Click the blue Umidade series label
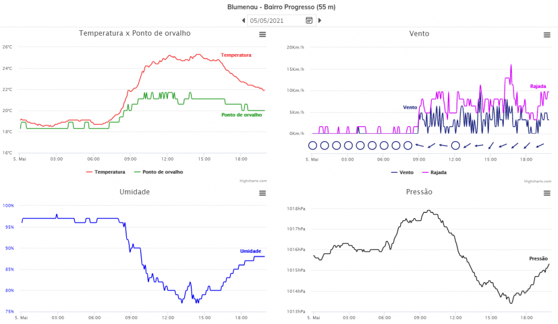This screenshot has width=558, height=324. [251, 251]
